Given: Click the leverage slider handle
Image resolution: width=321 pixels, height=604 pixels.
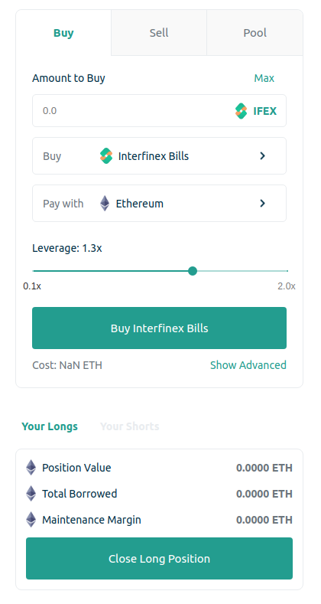Looking at the screenshot, I should click(193, 271).
